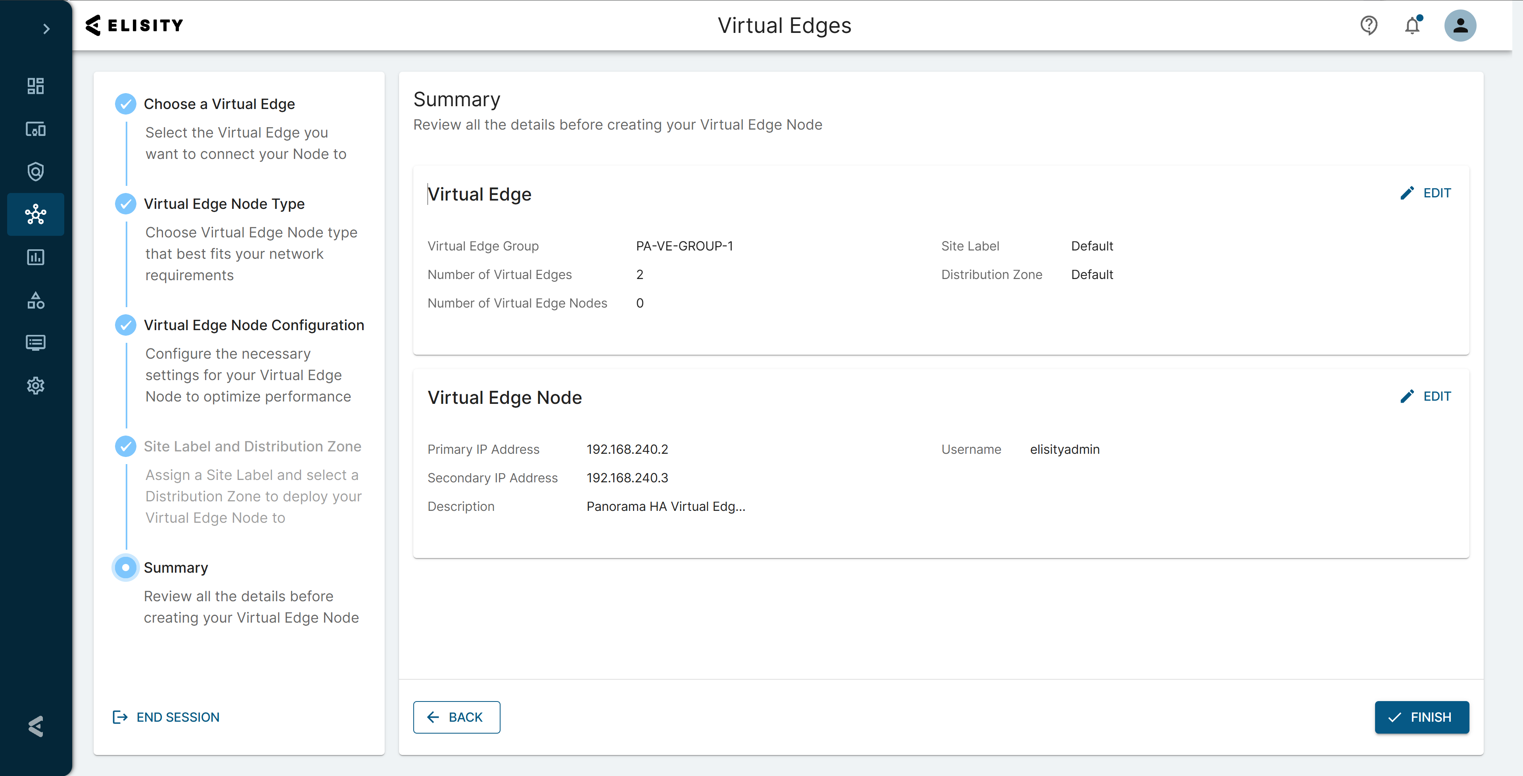Screen dimensions: 1523x776
Task: Expand the left sidebar with chevron arrow
Action: point(46,29)
